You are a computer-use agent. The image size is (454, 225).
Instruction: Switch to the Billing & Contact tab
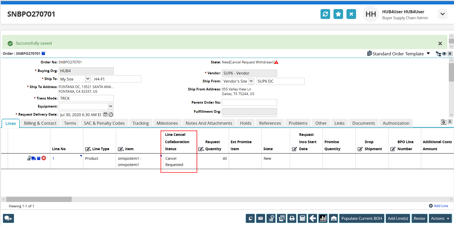point(40,123)
